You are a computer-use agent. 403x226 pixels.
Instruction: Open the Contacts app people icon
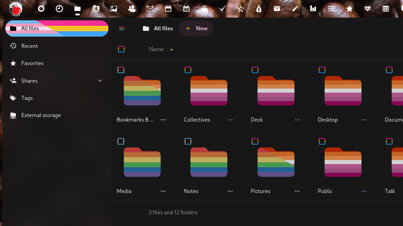(132, 9)
